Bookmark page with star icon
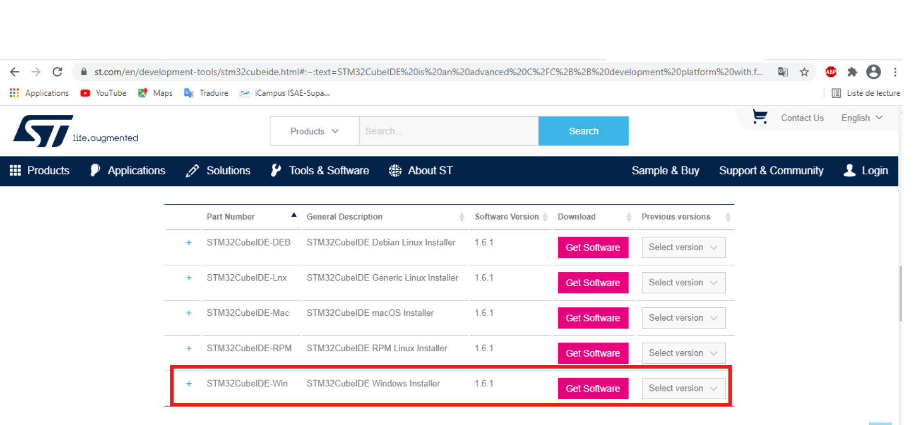The width and height of the screenshot is (920, 425). (804, 72)
